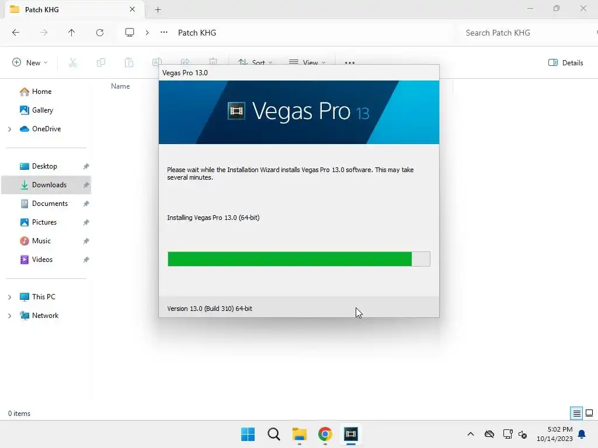Expand the address bar path chevron
This screenshot has width=598, height=448.
coord(147,33)
